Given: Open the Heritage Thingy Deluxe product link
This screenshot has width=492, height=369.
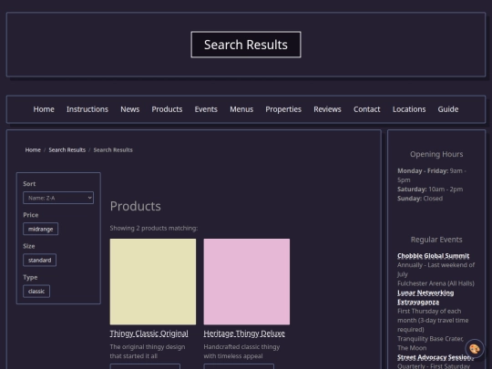Looking at the screenshot, I should (244, 333).
